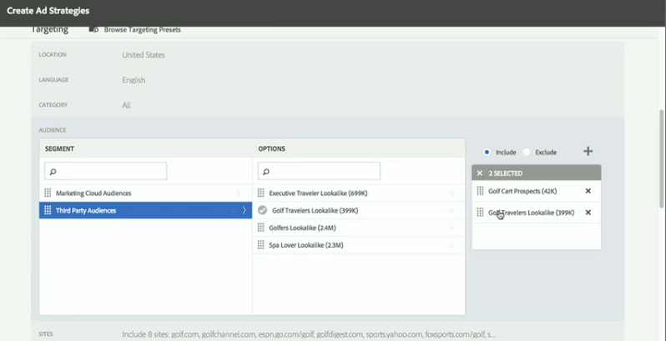Uncheck the Golf Travelers Lookalike checkmark

(x=263, y=210)
